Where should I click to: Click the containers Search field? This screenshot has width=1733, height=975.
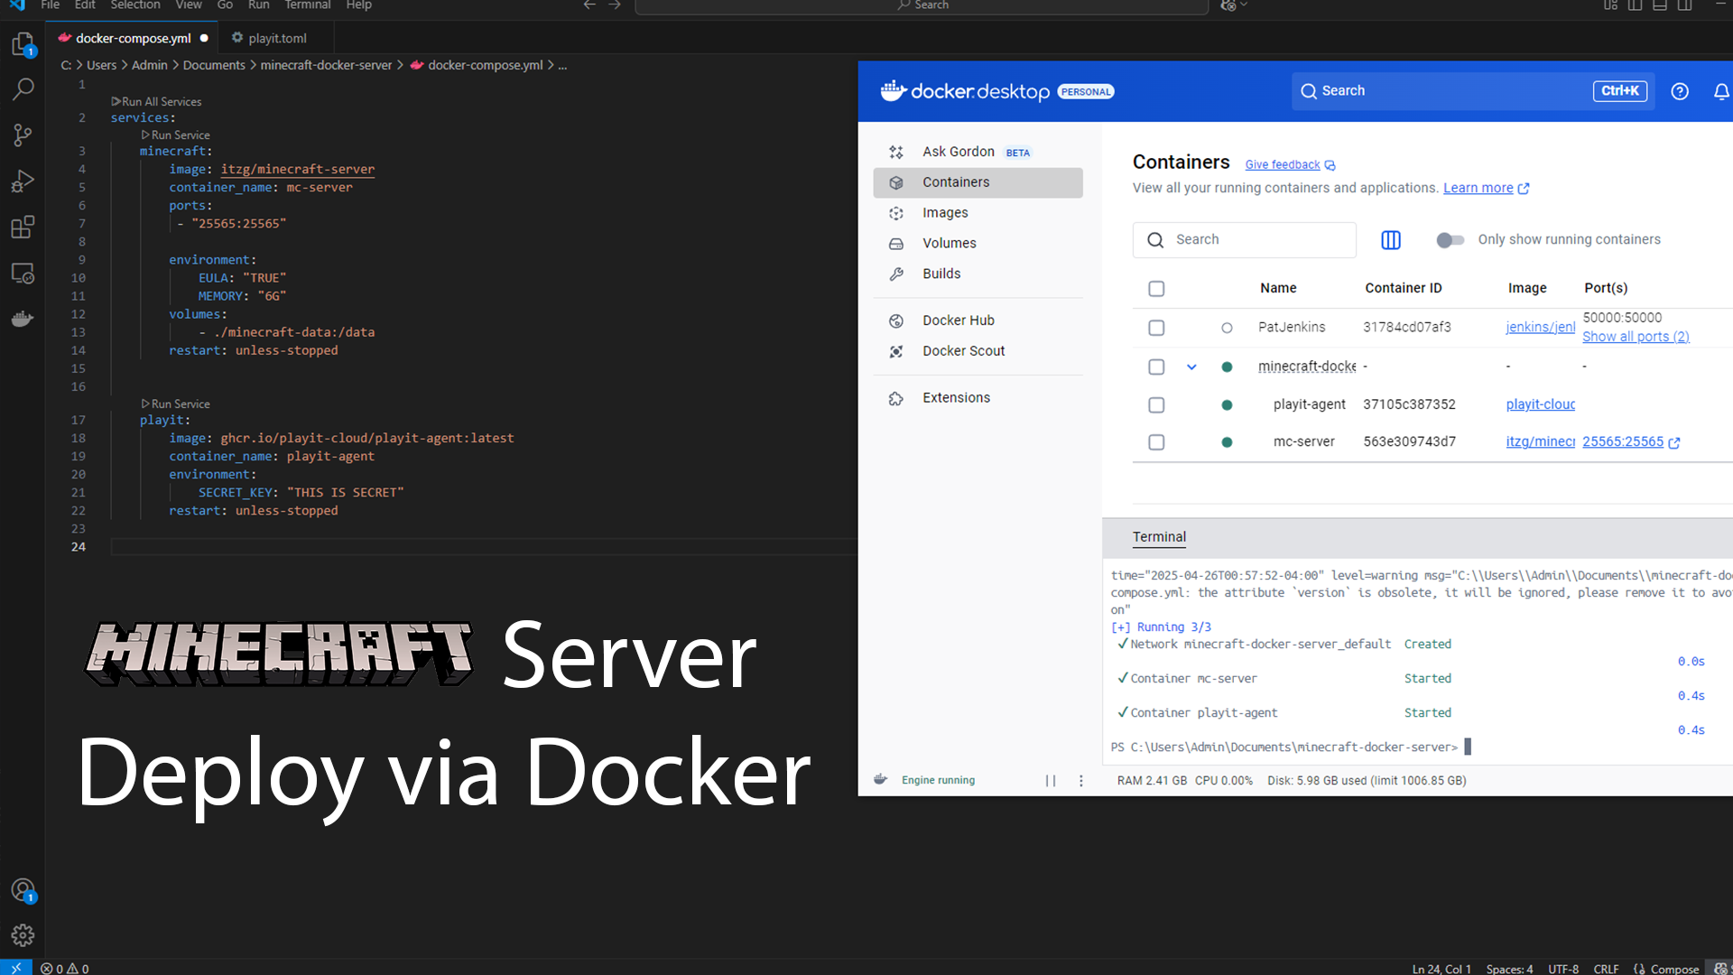(1244, 240)
